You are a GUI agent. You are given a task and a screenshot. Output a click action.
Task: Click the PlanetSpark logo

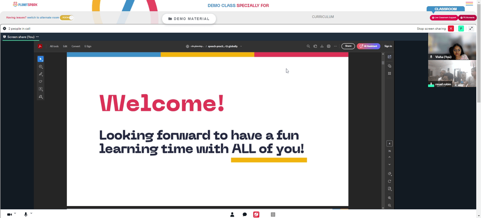pos(25,5)
